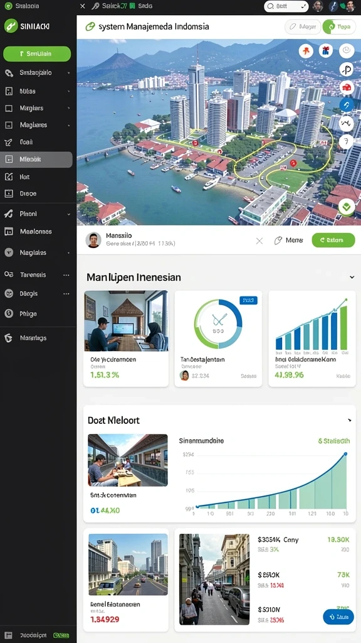Click the green chevron button on map

coord(346,207)
